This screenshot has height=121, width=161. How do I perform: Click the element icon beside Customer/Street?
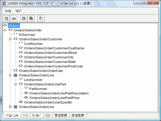[21, 52]
